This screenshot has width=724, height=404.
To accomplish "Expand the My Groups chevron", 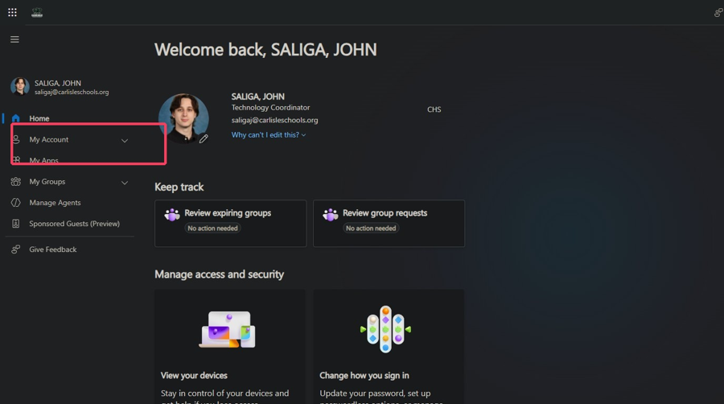I will pyautogui.click(x=125, y=183).
